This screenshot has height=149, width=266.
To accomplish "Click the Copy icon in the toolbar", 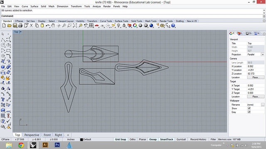I will (37, 26).
